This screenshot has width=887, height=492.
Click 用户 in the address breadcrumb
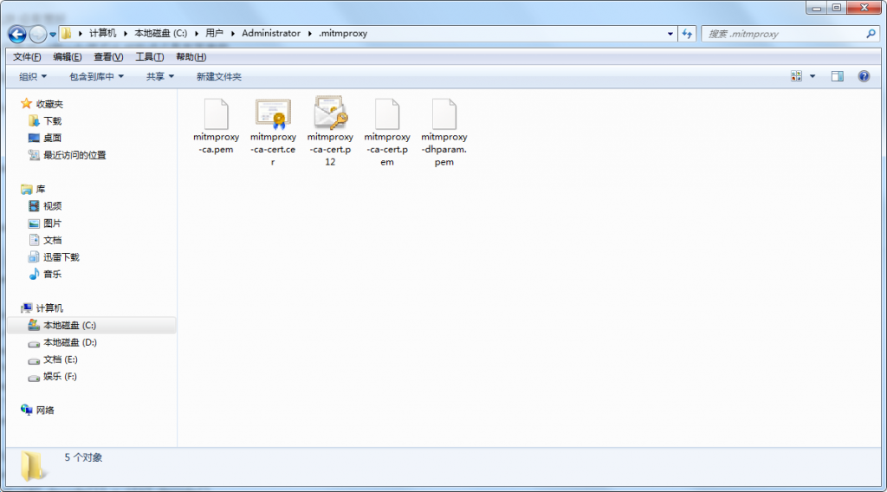214,34
